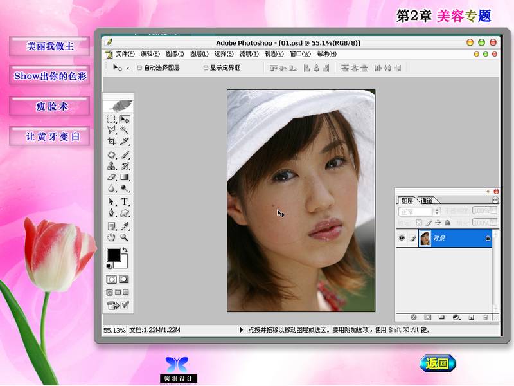This screenshot has width=514, height=386.
Task: Click the add layer style icon
Action: coord(414,317)
